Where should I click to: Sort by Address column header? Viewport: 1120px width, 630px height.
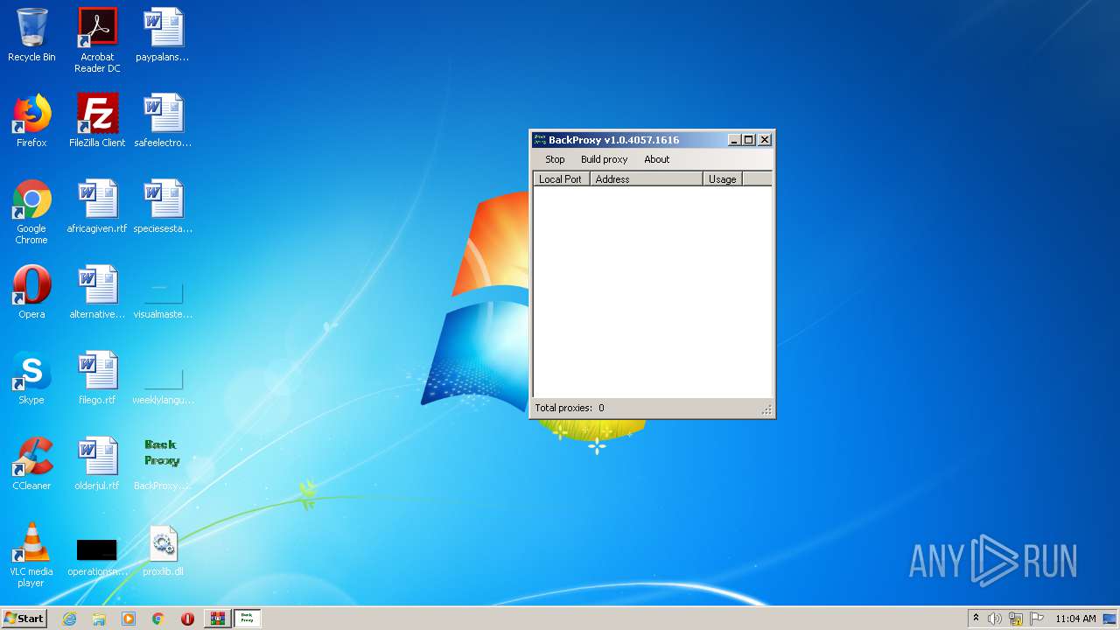coord(647,178)
